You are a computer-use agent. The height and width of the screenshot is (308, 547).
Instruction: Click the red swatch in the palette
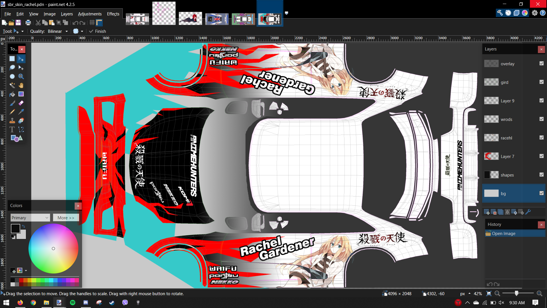(x=21, y=280)
